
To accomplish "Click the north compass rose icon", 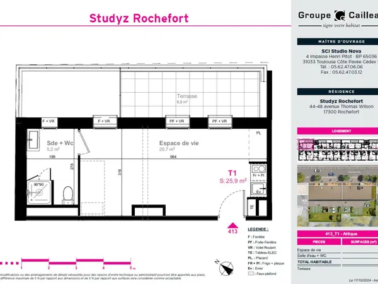I will click(226, 268).
